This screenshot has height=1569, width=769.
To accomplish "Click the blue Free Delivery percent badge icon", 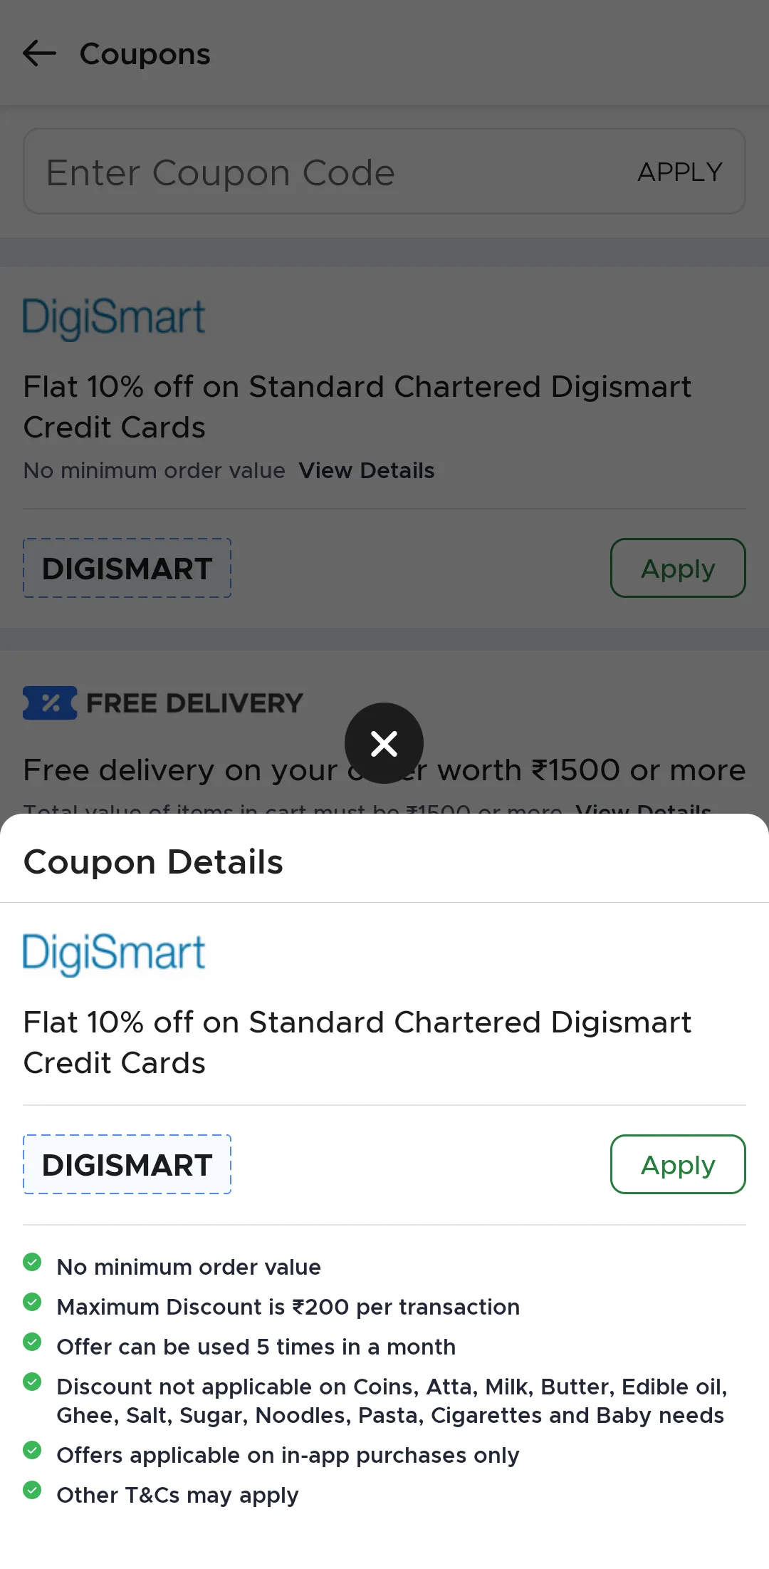I will 50,703.
